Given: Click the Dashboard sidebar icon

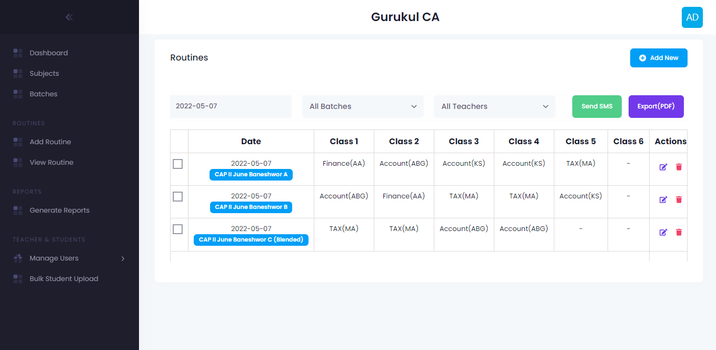Looking at the screenshot, I should tap(17, 53).
